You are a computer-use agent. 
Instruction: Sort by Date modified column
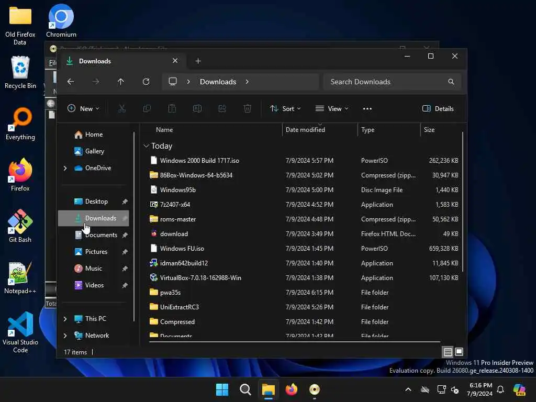click(x=305, y=130)
